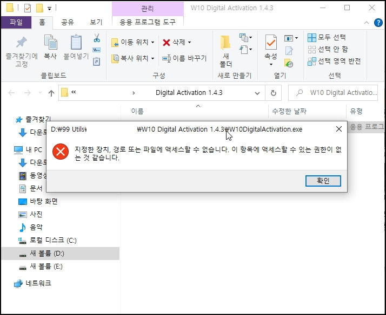Click the red X 삭제 button
Viewport: 386px width, 315px height.
[x=174, y=42]
